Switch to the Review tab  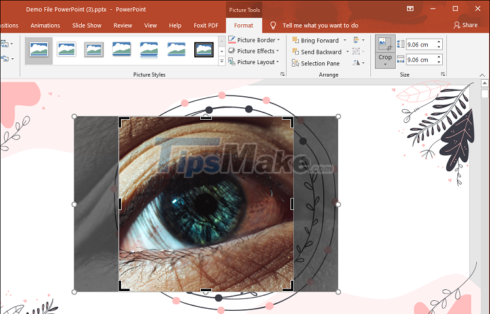pos(122,26)
